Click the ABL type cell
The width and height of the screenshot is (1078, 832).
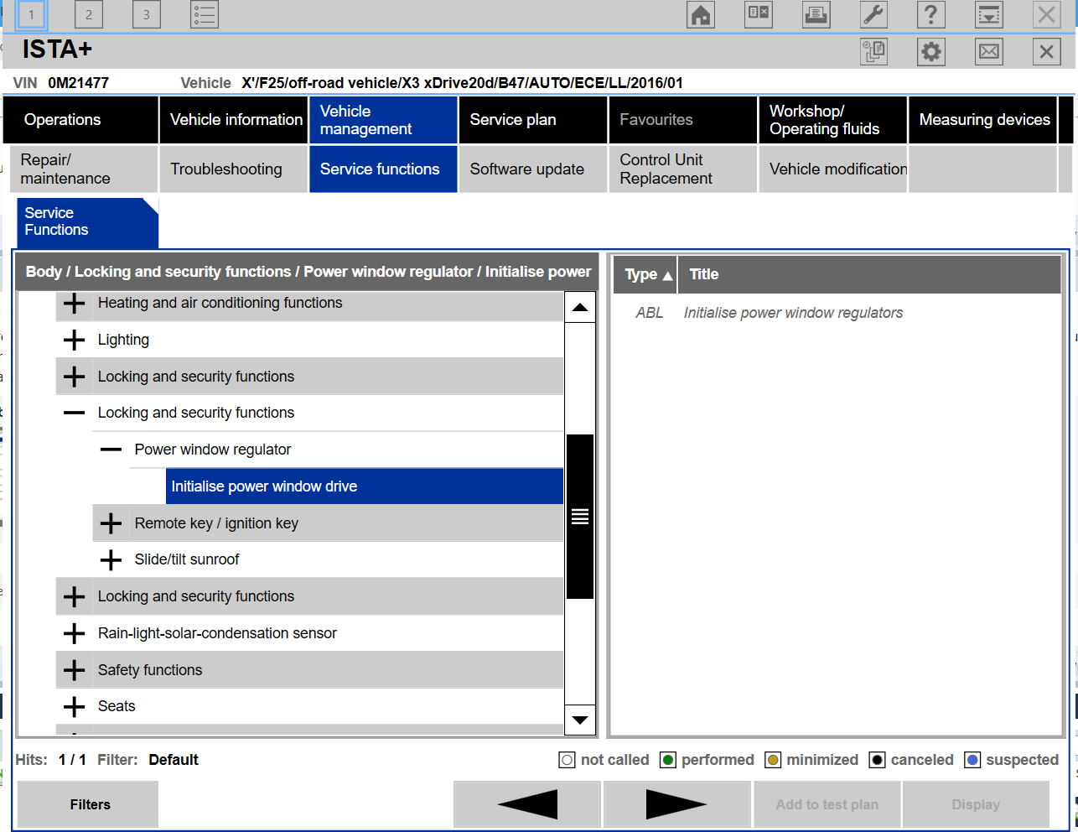pyautogui.click(x=650, y=313)
